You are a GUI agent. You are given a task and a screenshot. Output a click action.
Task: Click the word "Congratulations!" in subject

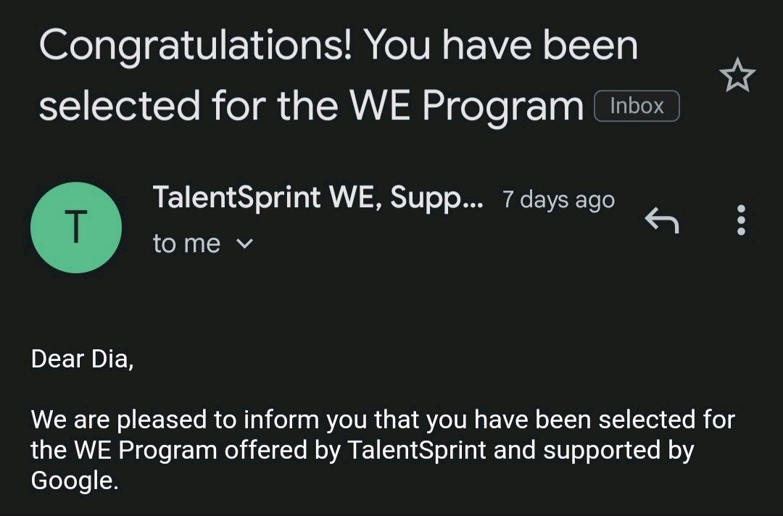(x=196, y=46)
